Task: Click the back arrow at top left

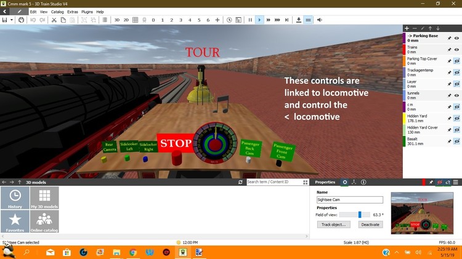Action: coord(5,12)
